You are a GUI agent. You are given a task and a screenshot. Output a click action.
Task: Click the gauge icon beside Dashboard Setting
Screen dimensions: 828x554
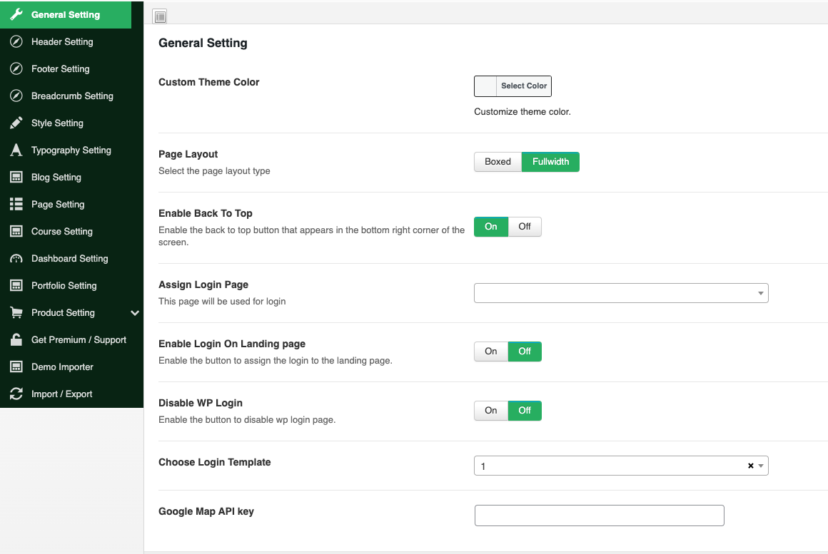click(16, 259)
